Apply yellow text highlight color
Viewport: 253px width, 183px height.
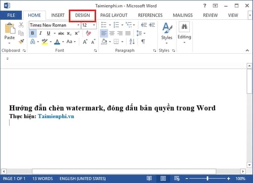45,42
